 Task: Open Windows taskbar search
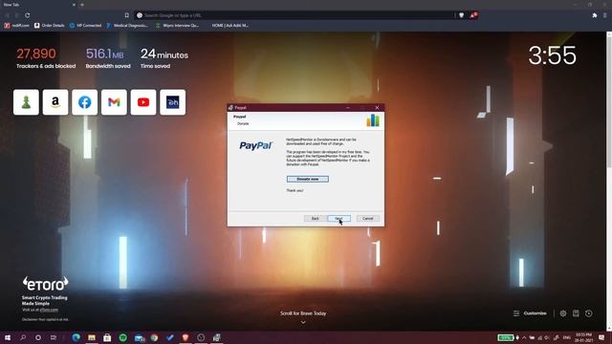[23, 337]
